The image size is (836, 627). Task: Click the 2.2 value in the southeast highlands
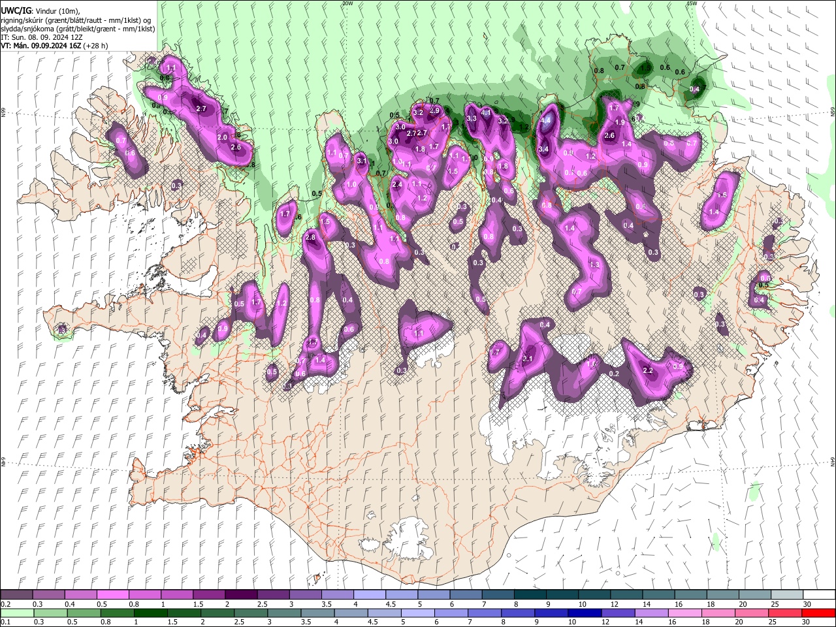649,371
